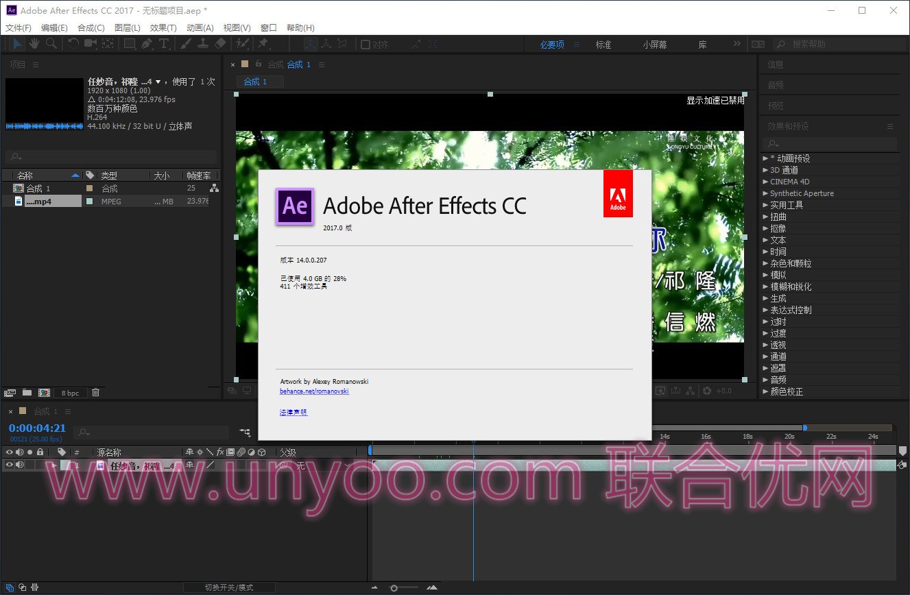
Task: Select the Eraser tool
Action: coord(220,44)
